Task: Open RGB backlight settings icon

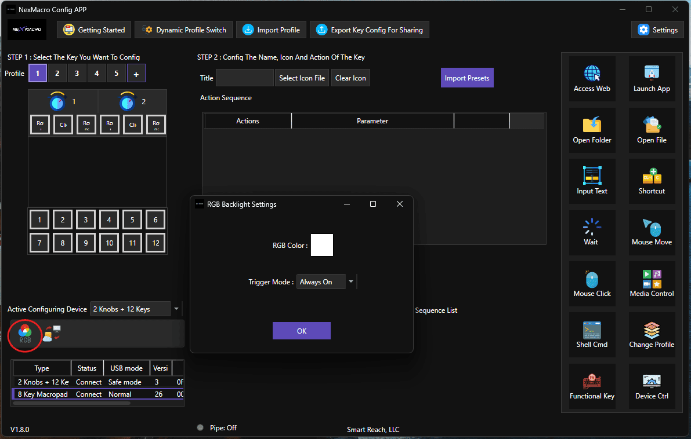Action: (25, 335)
